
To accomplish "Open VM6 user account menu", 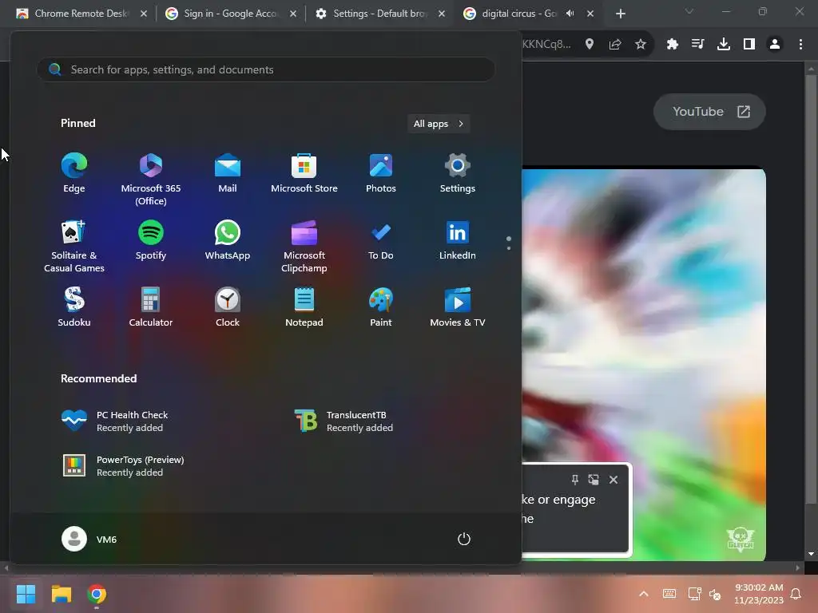I will point(89,539).
